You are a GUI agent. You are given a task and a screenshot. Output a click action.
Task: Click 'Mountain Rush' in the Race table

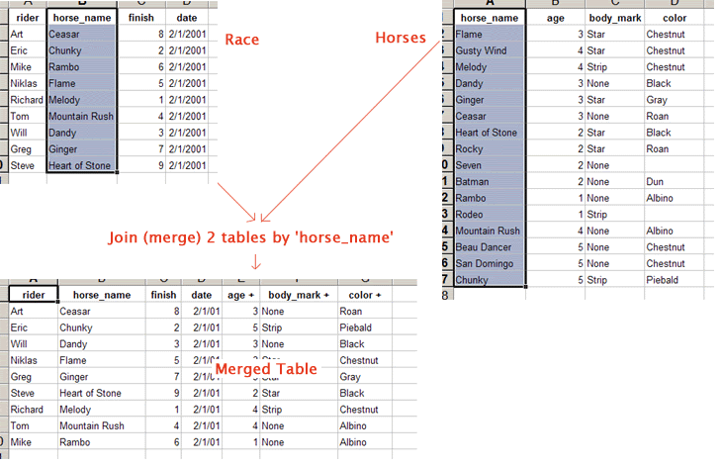click(x=81, y=117)
